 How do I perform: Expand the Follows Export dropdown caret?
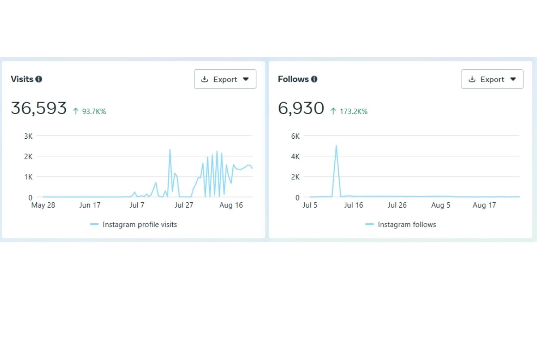(x=513, y=79)
